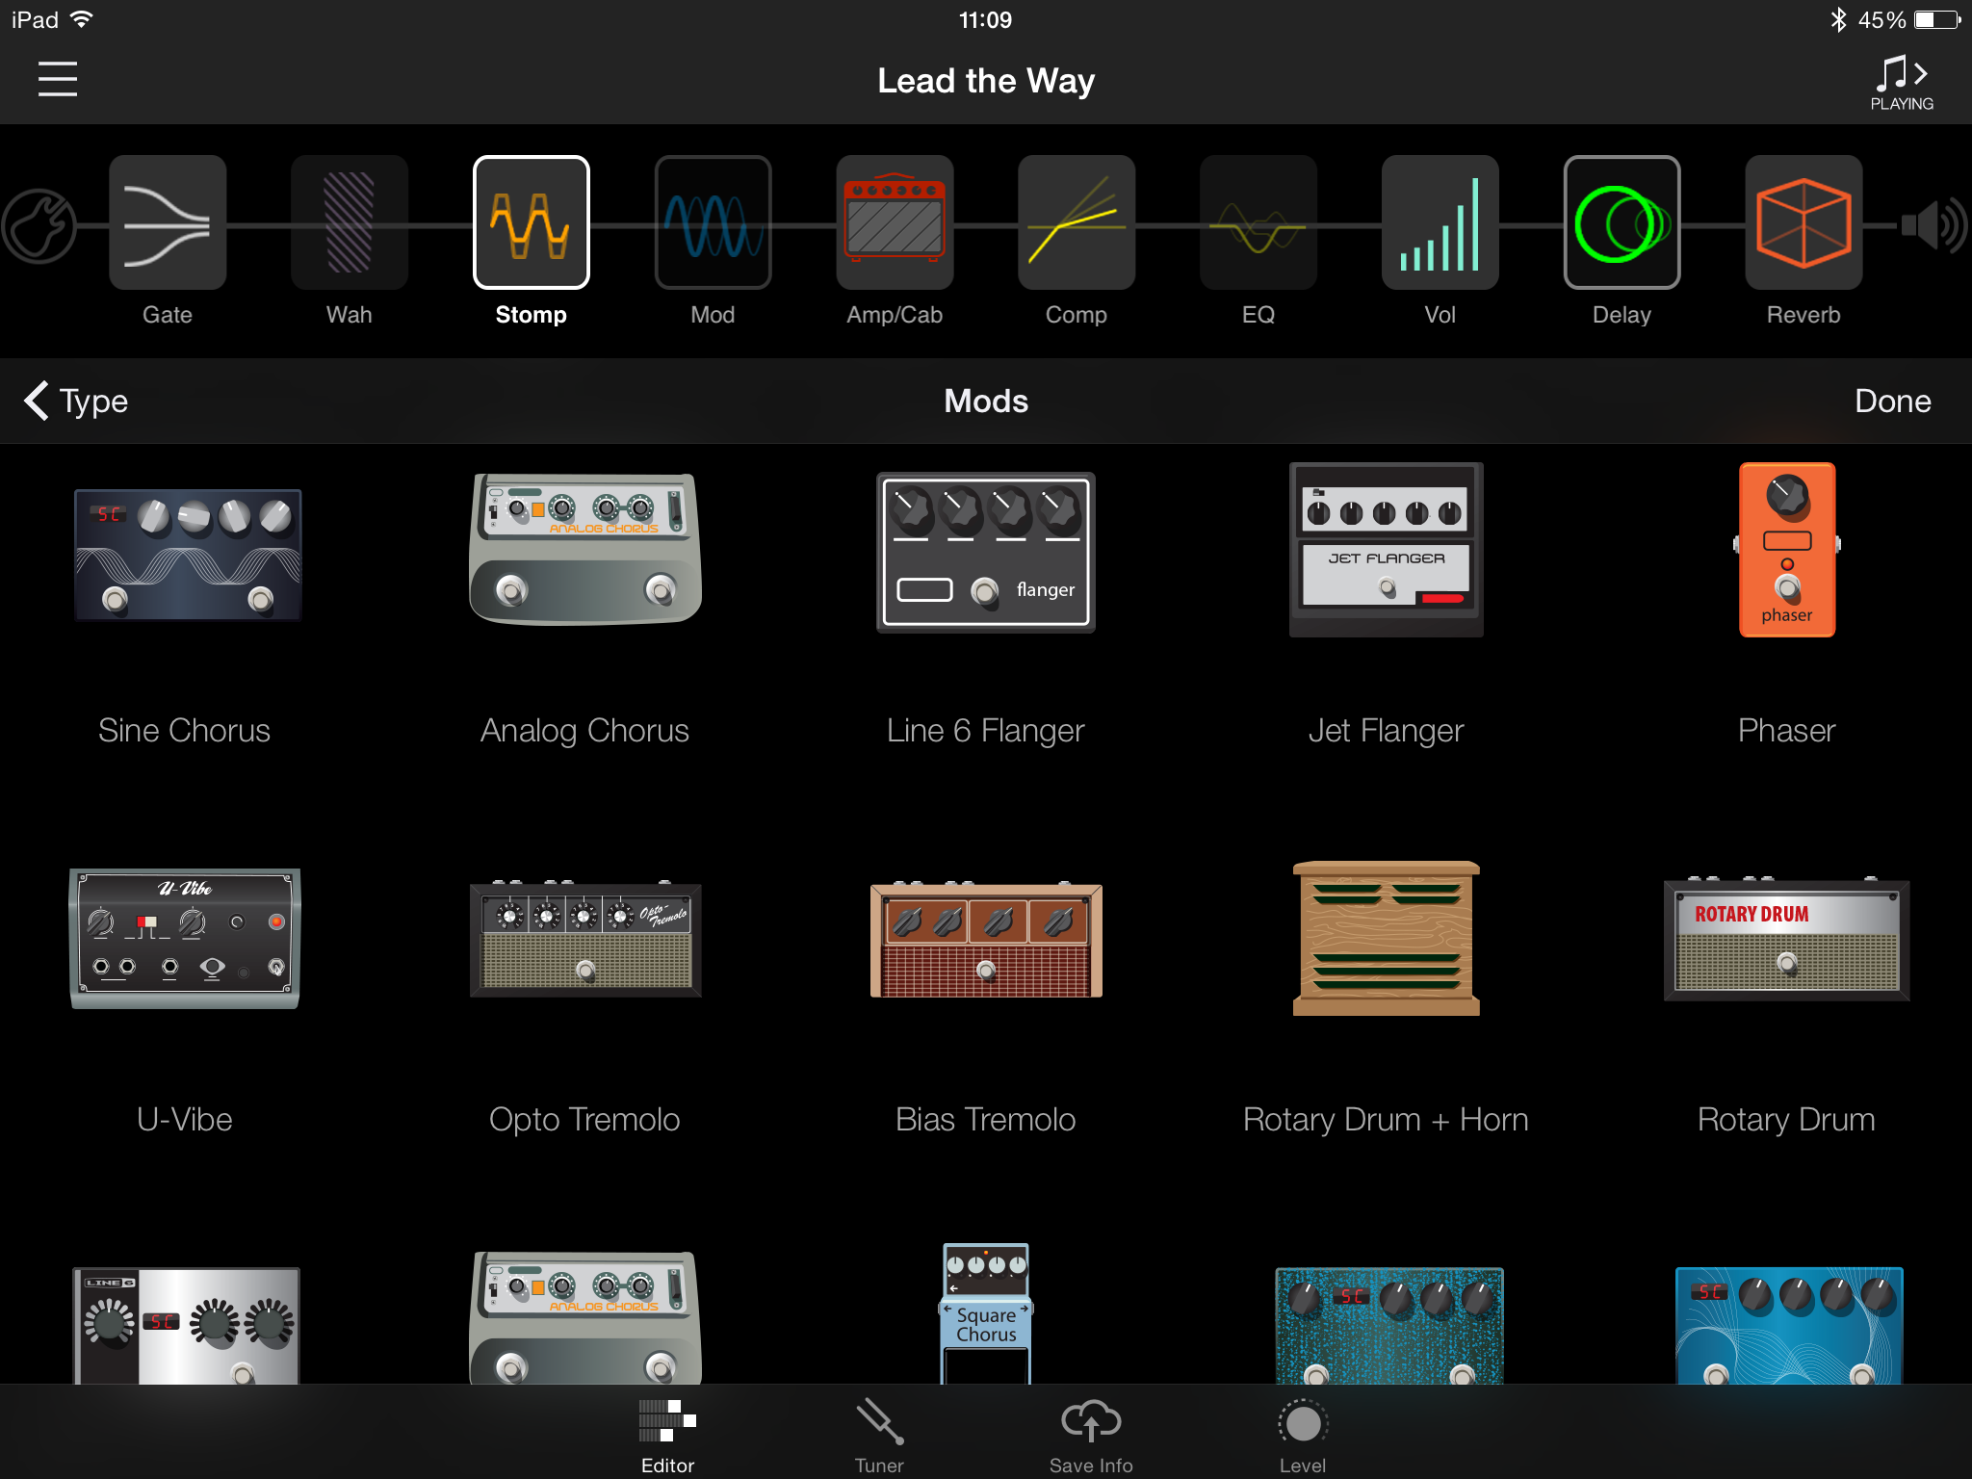The height and width of the screenshot is (1479, 1972).
Task: Select the Amp/Cab block icon
Action: (x=895, y=222)
